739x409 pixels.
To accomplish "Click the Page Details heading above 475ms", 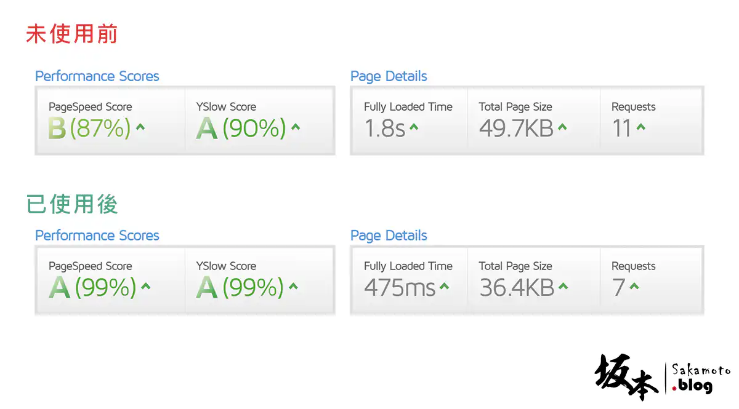I will 389,236.
